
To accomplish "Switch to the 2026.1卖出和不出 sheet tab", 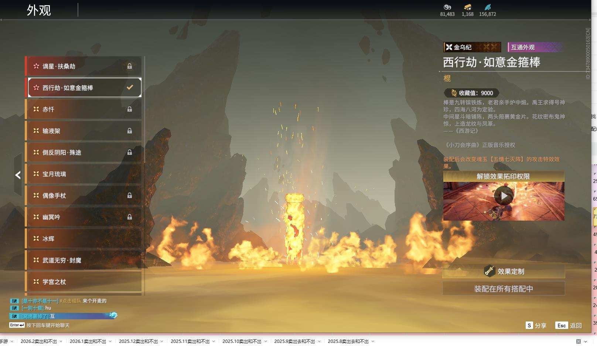I will pos(88,341).
